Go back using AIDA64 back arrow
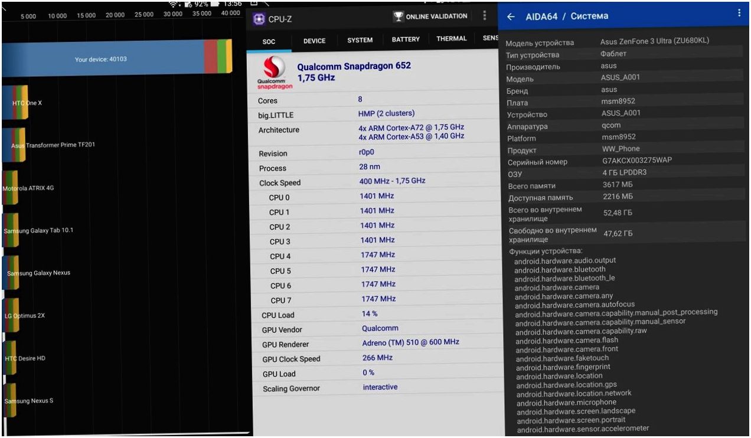Viewport: 751px width, 438px height. [x=511, y=17]
